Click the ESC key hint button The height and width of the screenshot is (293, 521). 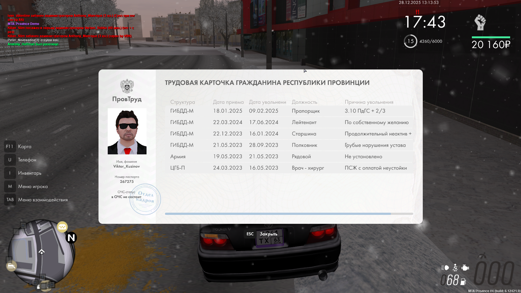point(250,234)
